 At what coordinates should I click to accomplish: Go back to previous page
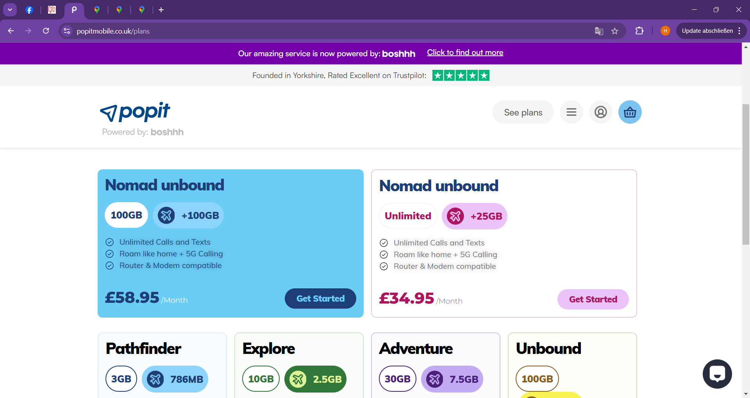click(x=11, y=31)
